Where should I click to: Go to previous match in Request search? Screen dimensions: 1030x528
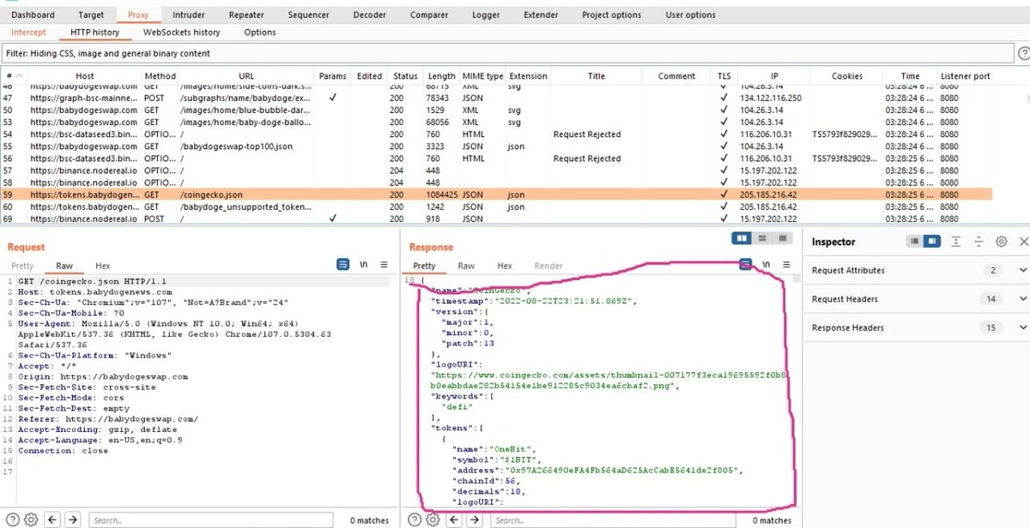(53, 519)
